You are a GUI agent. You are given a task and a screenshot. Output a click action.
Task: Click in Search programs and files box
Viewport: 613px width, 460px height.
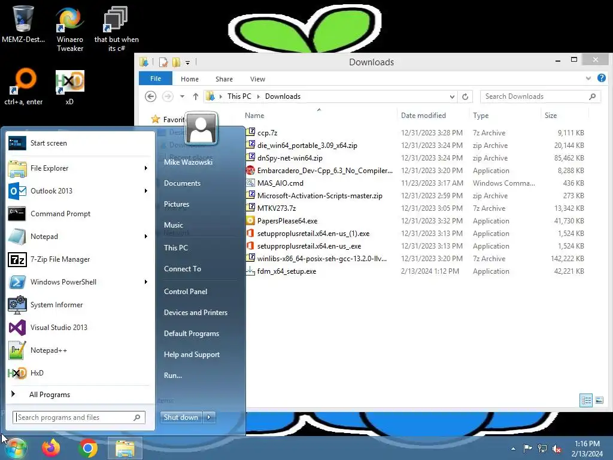[79, 417]
